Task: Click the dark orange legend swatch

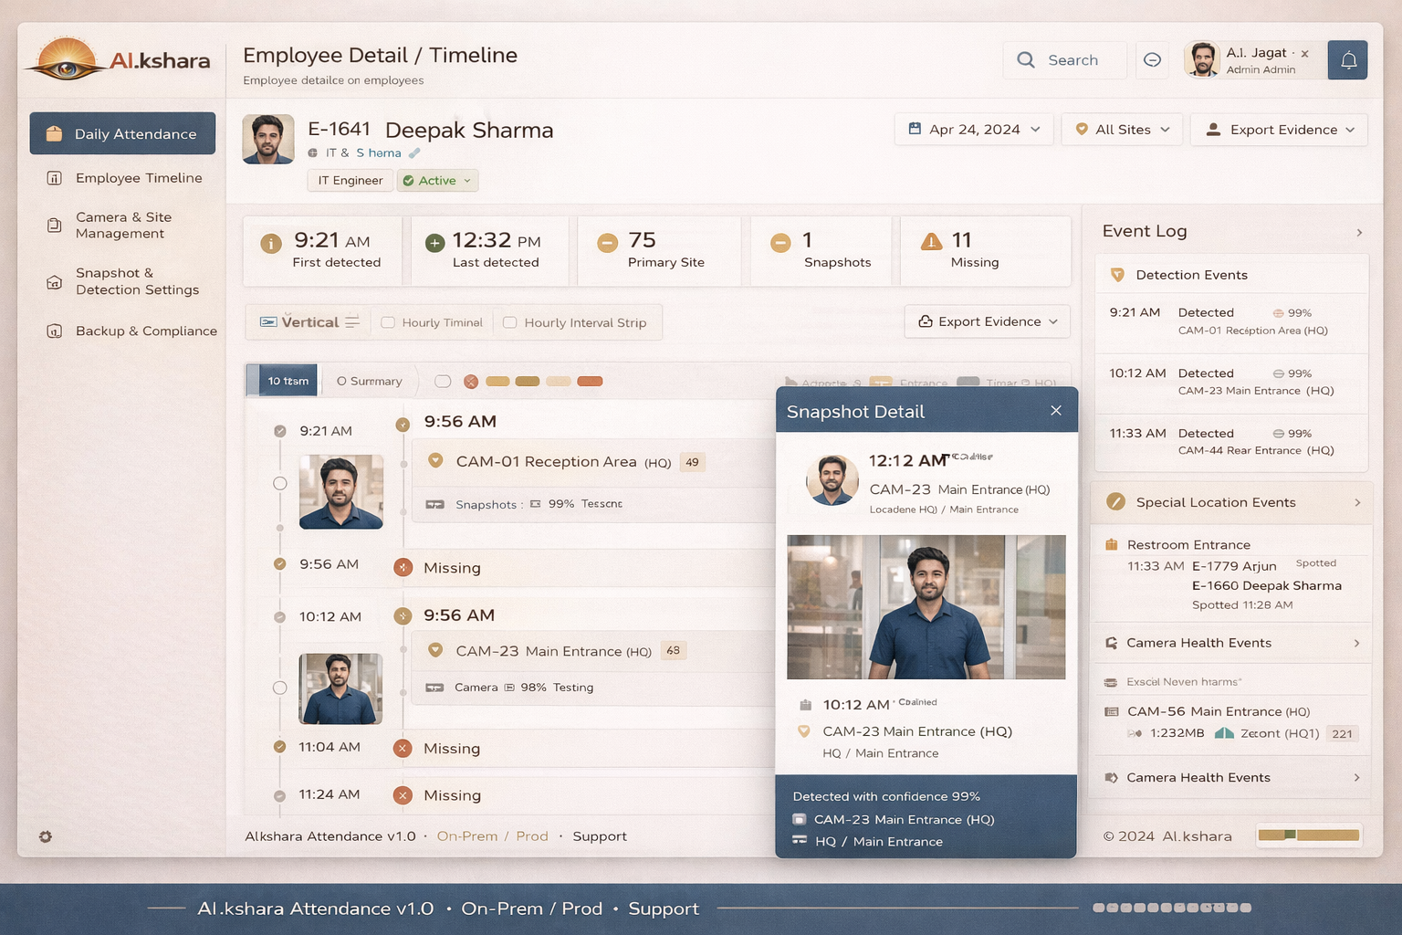Action: coord(590,382)
